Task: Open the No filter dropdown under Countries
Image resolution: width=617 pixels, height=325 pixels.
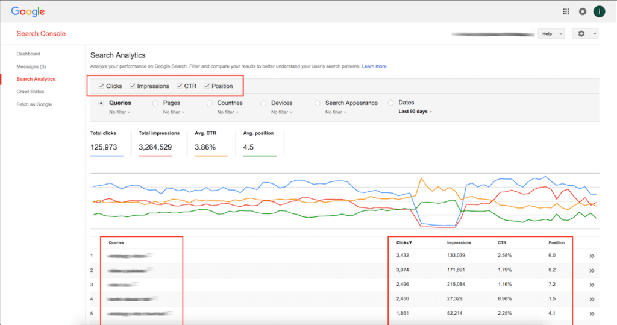Action: click(228, 112)
